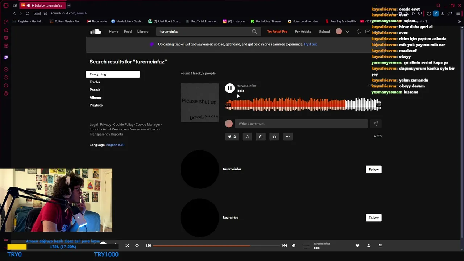Image resolution: width=464 pixels, height=261 pixels.
Task: Reload the page in browser
Action: click(27, 13)
